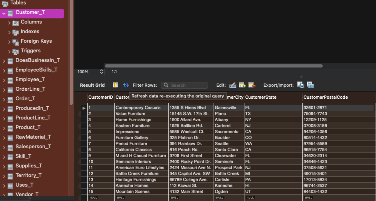Click the table icon beside RawMaterial_T
The height and width of the screenshot is (201, 376).
(x=10, y=138)
